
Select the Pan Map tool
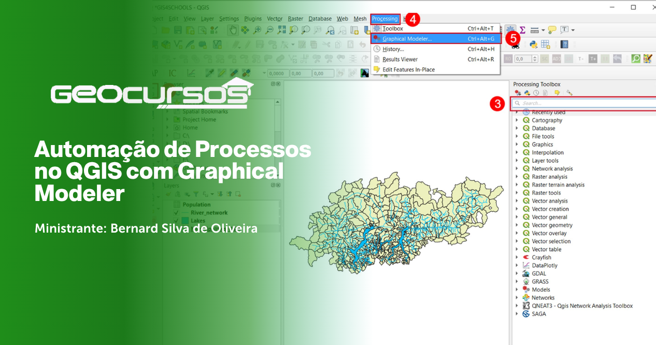click(x=233, y=30)
